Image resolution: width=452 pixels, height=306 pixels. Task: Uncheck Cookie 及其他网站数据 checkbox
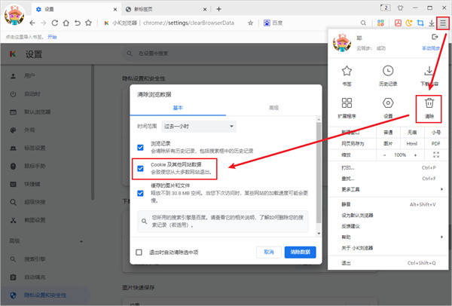click(x=140, y=168)
